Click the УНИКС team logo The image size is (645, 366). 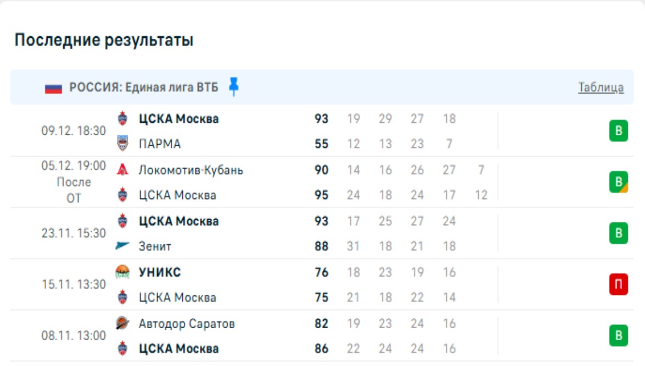pos(123,272)
